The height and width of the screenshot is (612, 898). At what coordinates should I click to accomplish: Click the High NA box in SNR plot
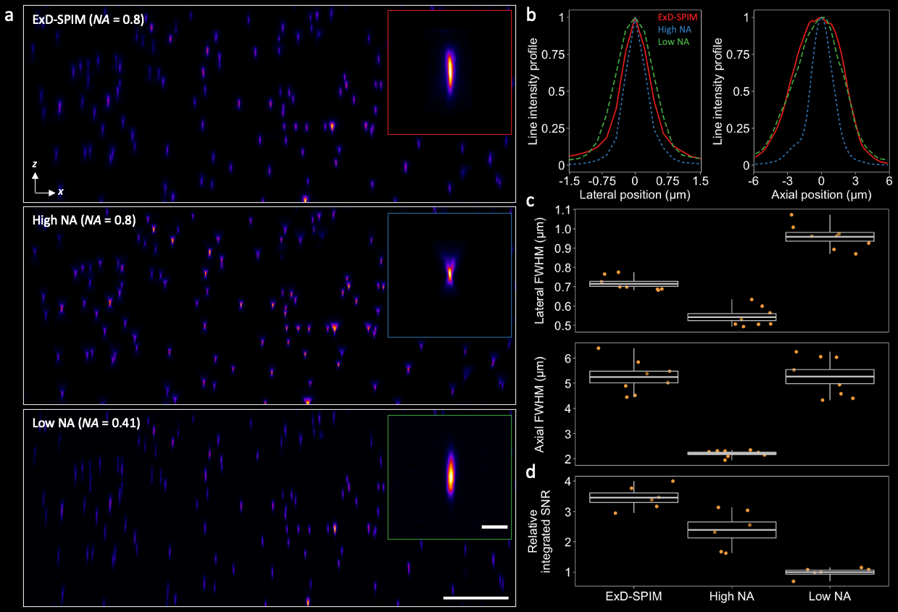click(x=732, y=529)
